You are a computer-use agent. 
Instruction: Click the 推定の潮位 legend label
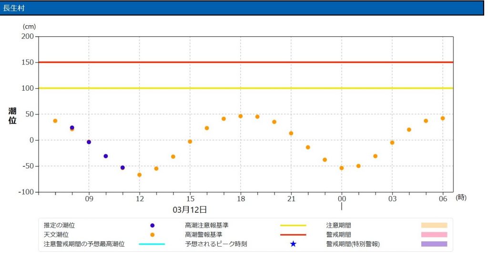click(x=59, y=225)
